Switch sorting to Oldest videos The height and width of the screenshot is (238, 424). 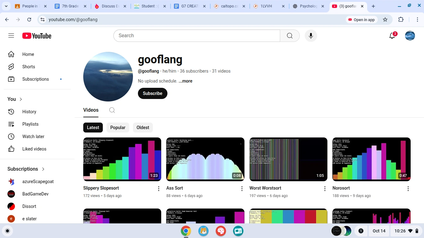pyautogui.click(x=143, y=128)
